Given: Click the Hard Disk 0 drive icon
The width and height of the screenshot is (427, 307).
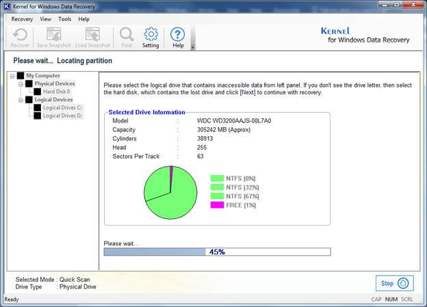Looking at the screenshot, I should pos(38,92).
